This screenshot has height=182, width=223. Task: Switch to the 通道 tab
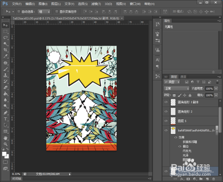pos(183,77)
